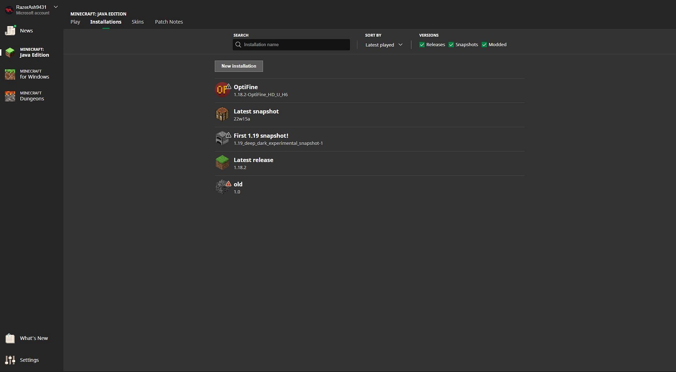Viewport: 676px width, 372px height.
Task: Select the old installation name
Action: [238, 184]
